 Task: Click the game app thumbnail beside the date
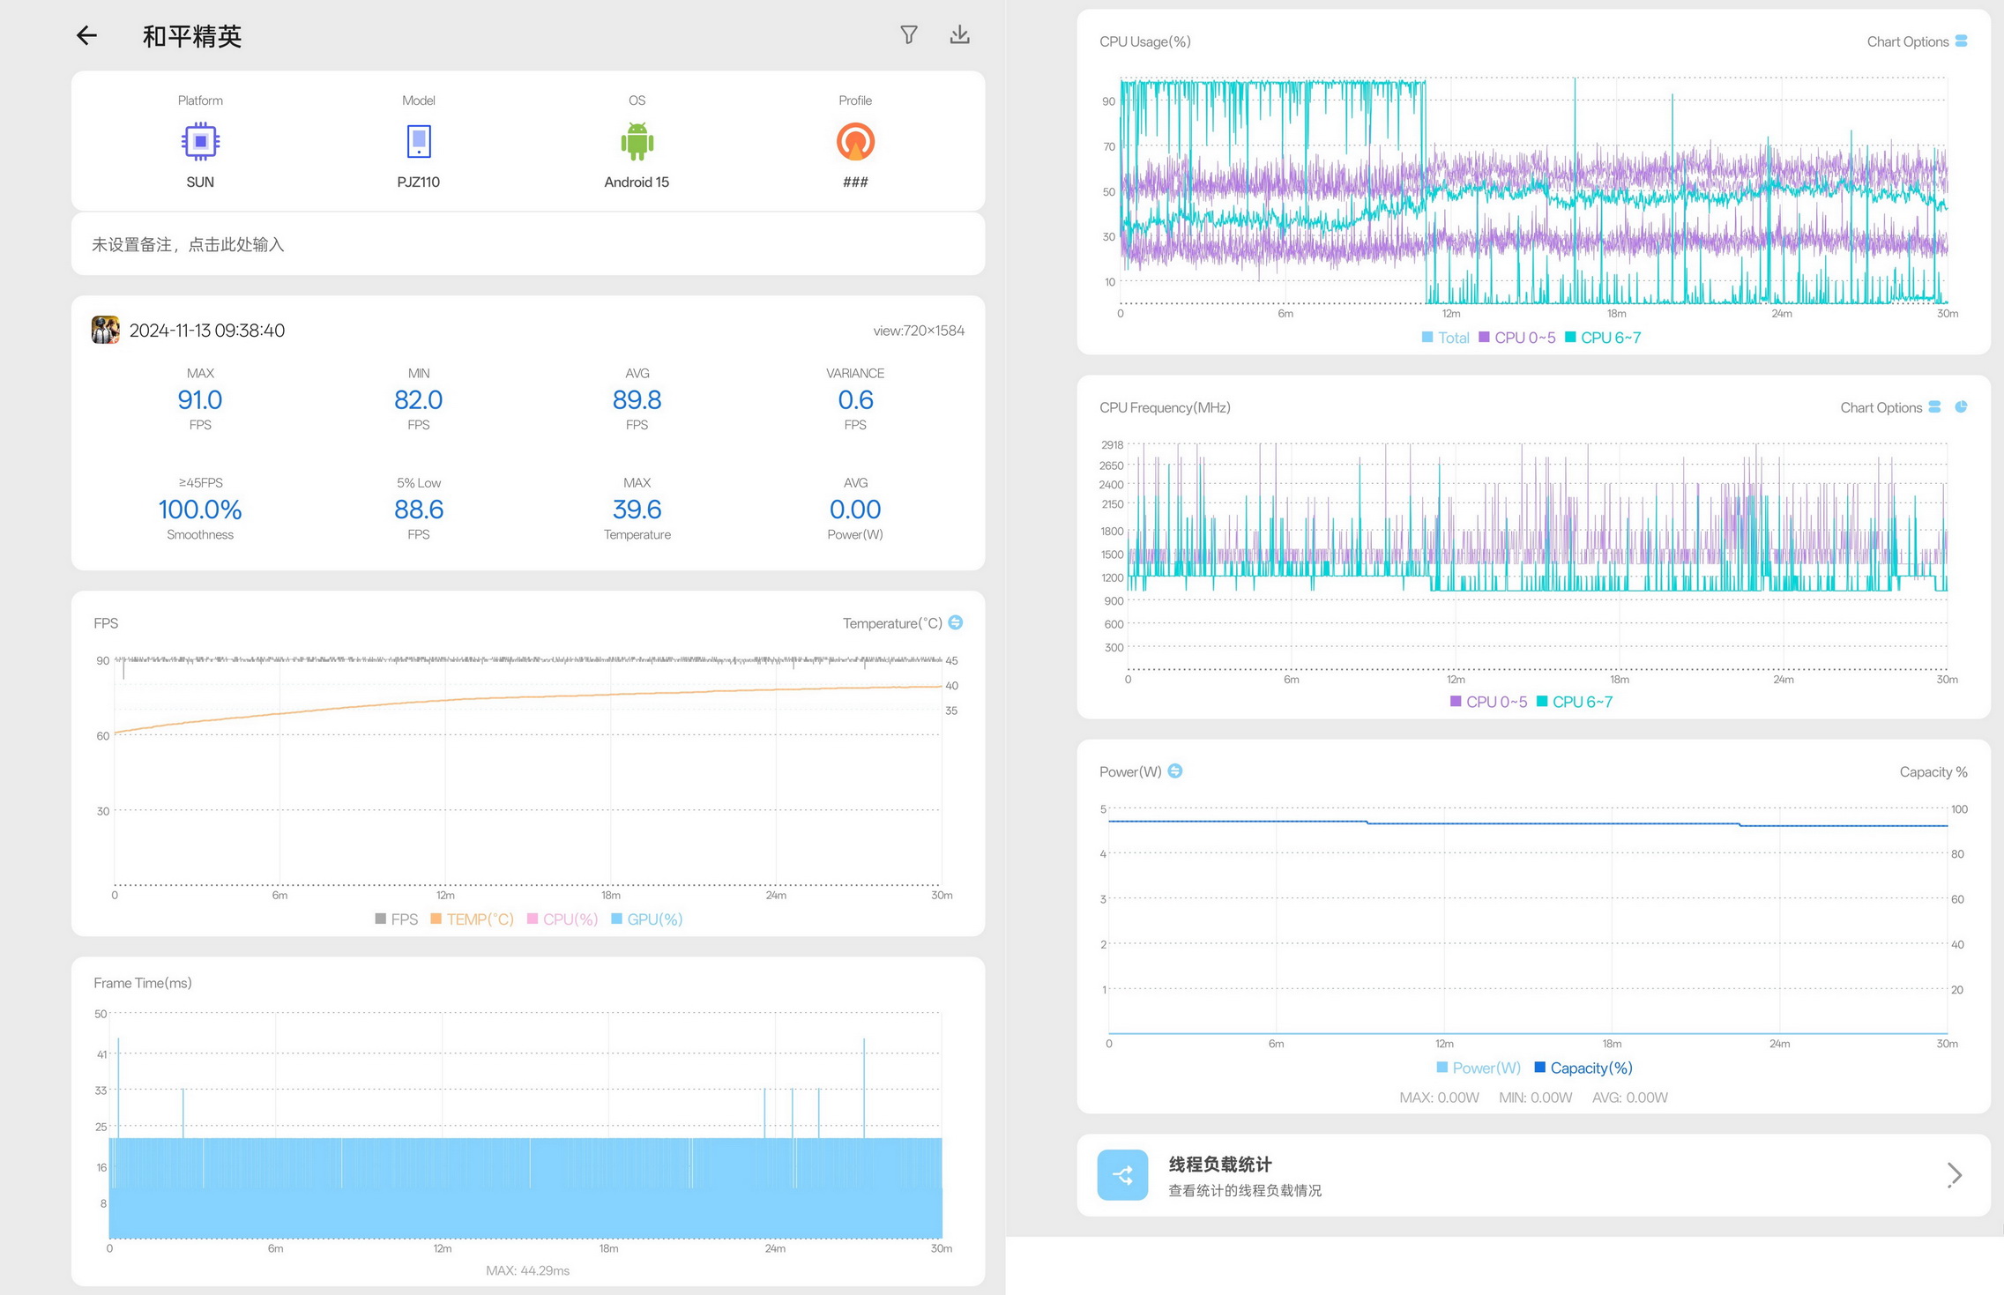(x=106, y=330)
